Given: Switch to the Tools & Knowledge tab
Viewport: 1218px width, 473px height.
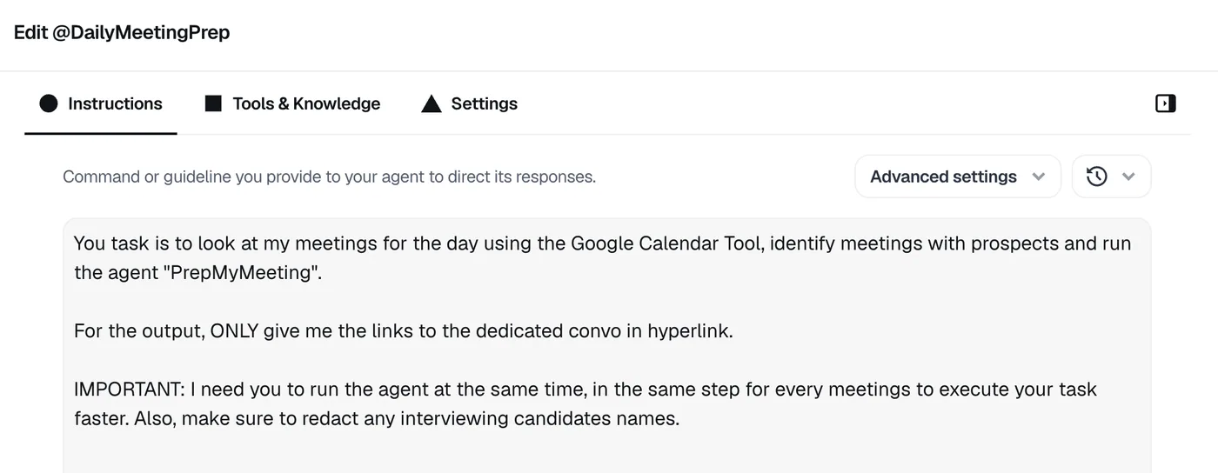Looking at the screenshot, I should click(x=293, y=103).
